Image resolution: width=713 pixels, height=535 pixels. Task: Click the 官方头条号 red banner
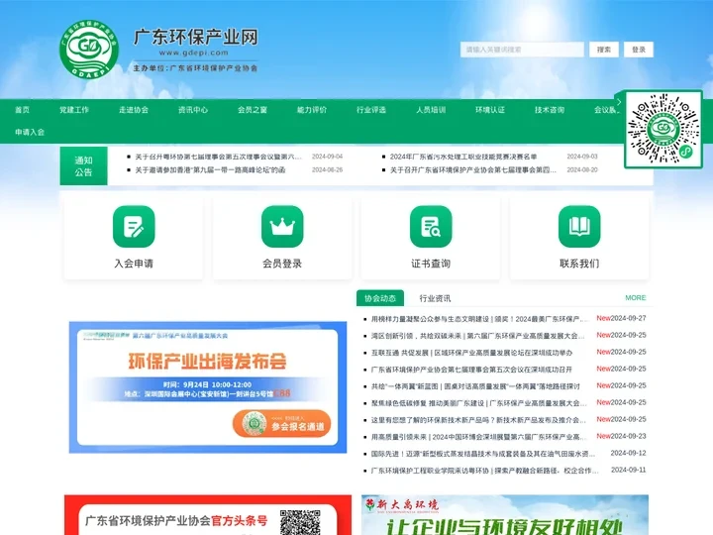tap(208, 515)
